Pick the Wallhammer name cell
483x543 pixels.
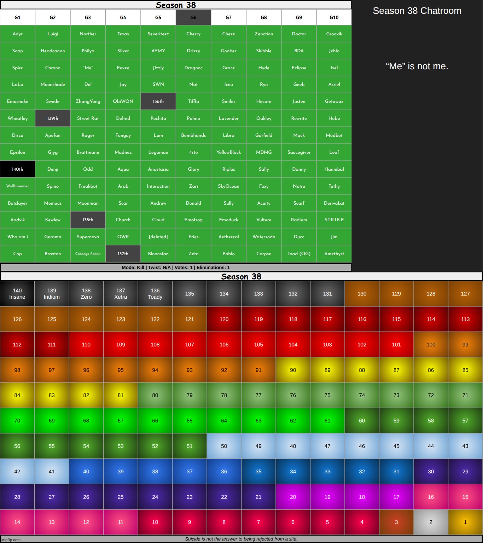pyautogui.click(x=17, y=186)
